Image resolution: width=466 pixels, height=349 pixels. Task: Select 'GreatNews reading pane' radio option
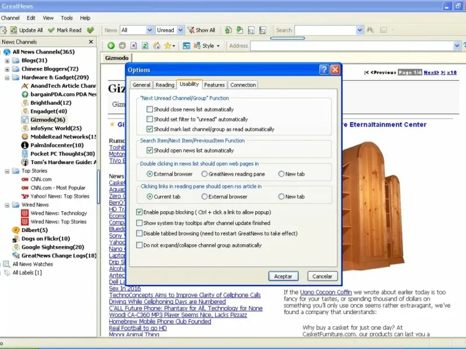coord(204,174)
